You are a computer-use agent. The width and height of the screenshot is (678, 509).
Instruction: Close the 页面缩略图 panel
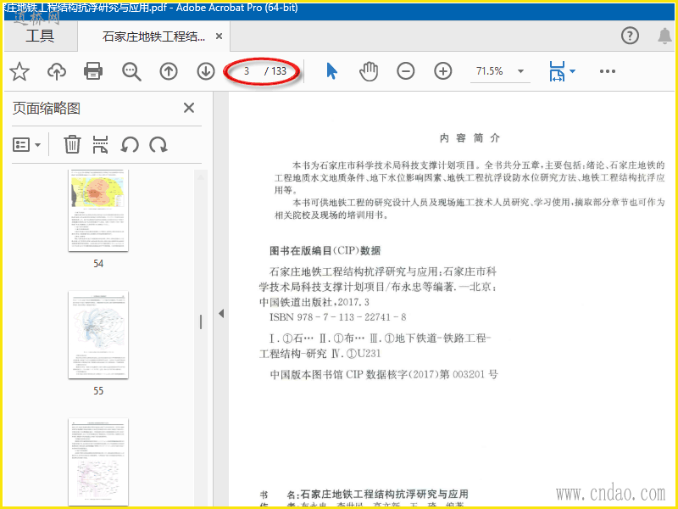tap(189, 108)
